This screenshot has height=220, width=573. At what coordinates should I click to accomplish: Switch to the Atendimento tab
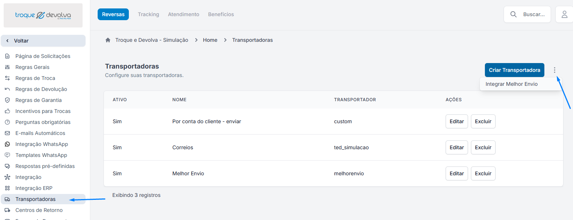pyautogui.click(x=184, y=14)
